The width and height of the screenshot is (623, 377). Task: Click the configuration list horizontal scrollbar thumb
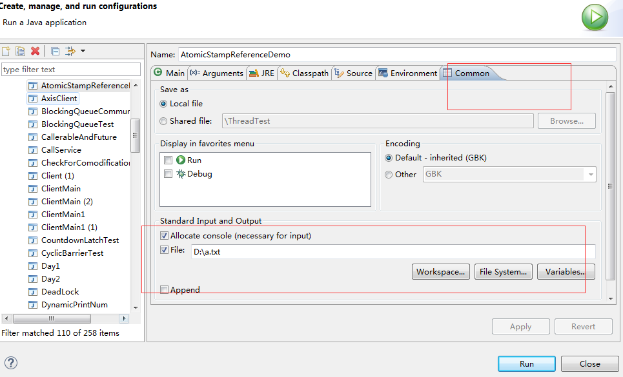click(52, 318)
